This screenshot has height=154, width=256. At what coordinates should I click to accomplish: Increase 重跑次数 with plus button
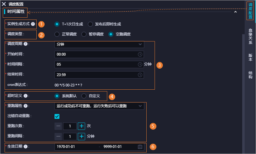(82, 126)
